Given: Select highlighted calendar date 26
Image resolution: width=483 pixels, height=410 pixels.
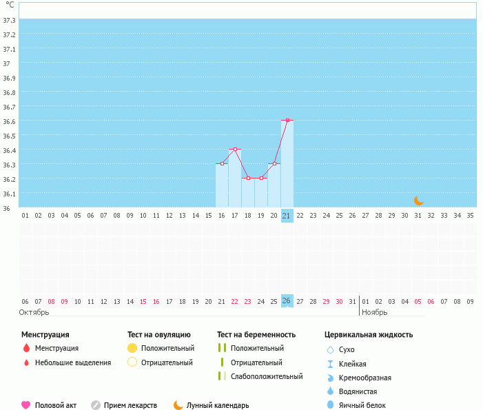Looking at the screenshot, I should tap(287, 301).
